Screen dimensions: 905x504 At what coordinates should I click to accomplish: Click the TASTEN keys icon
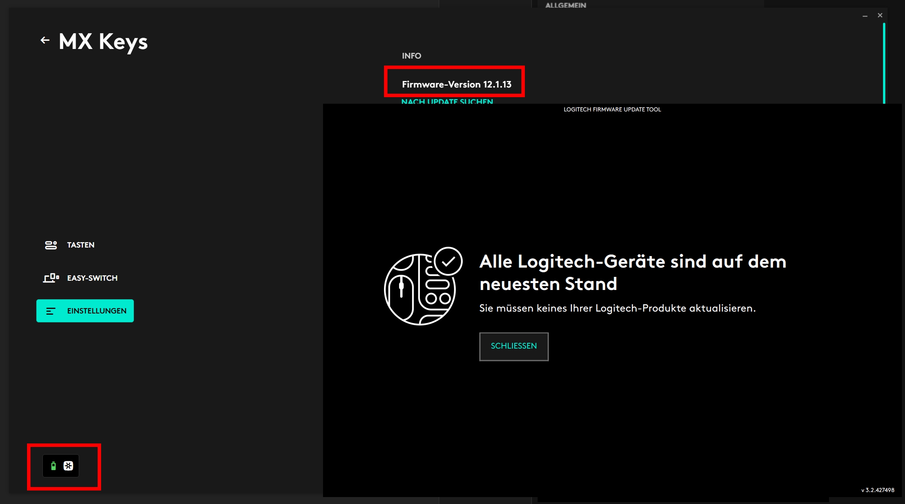point(51,245)
